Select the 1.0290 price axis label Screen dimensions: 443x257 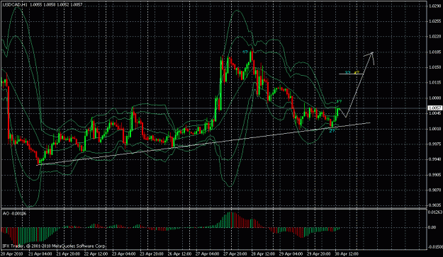click(434, 6)
